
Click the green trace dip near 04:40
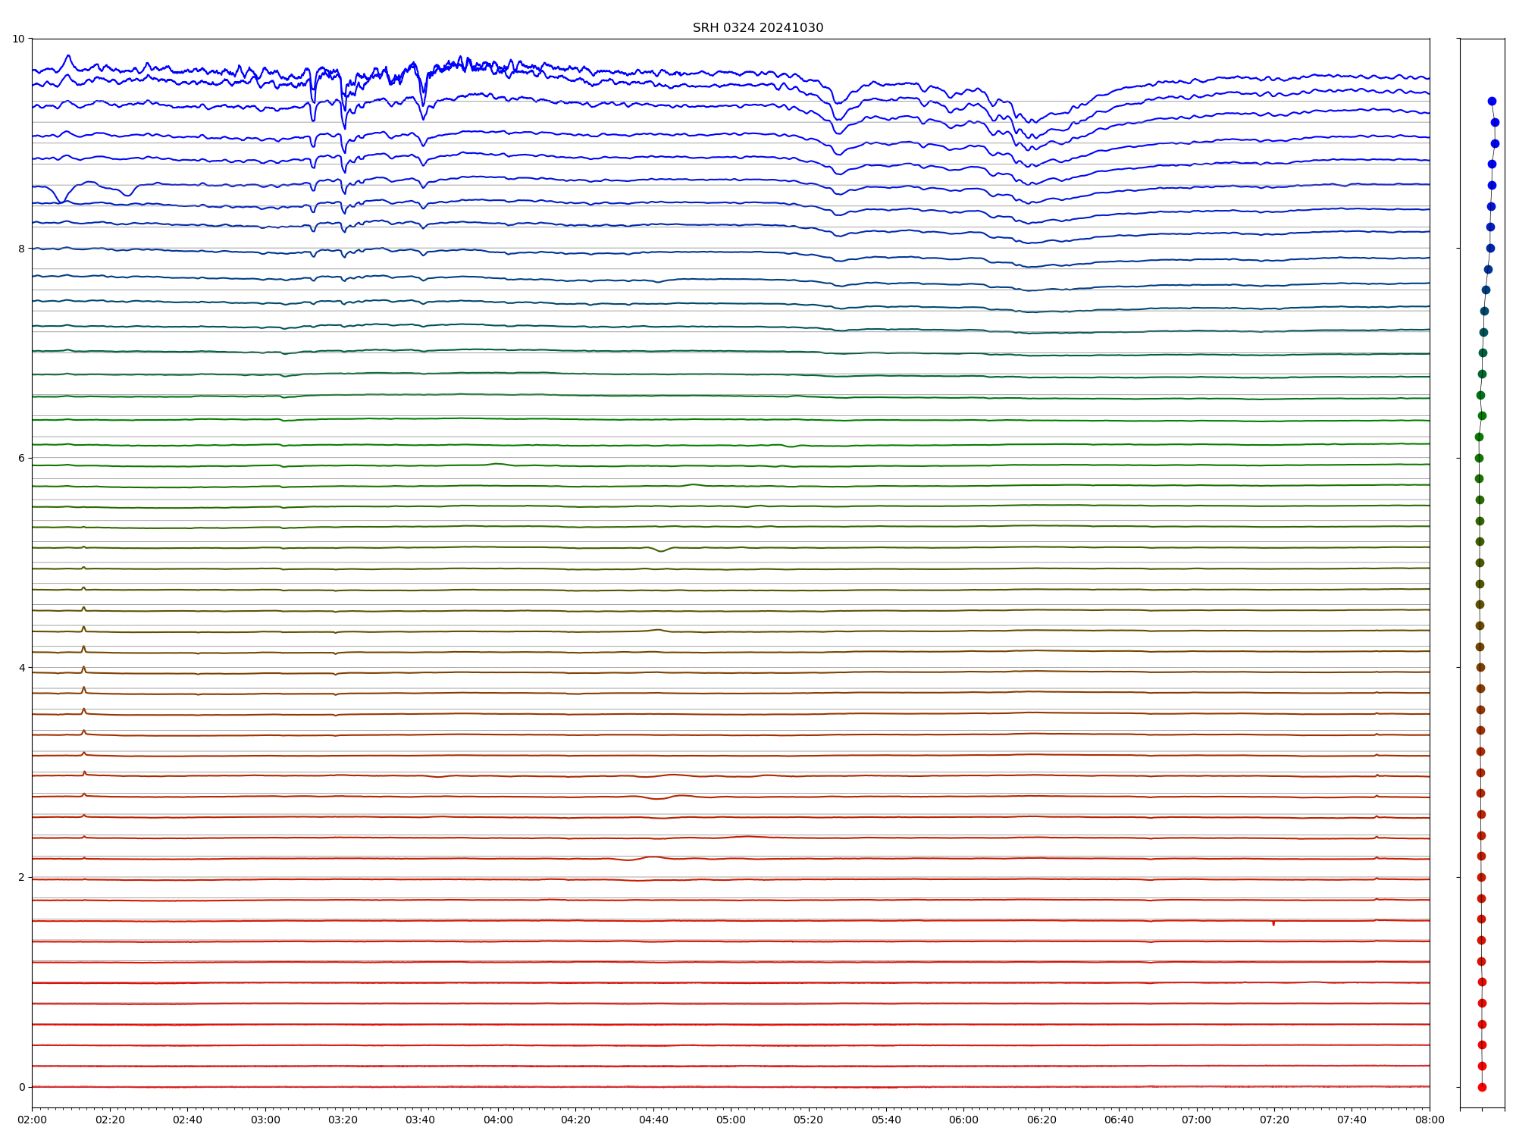(x=661, y=550)
